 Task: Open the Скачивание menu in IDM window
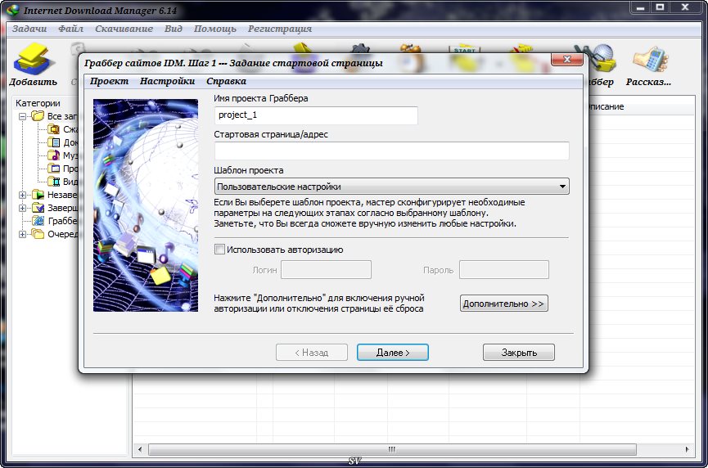click(124, 29)
